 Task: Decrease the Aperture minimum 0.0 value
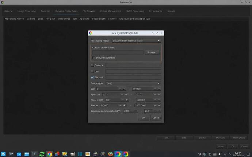pyautogui.click(x=122, y=94)
